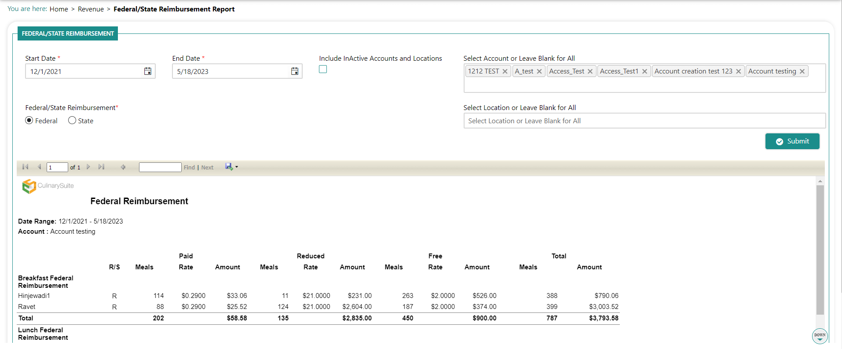Image resolution: width=842 pixels, height=349 pixels.
Task: Navigate to Home in breadcrumb
Action: coord(59,9)
